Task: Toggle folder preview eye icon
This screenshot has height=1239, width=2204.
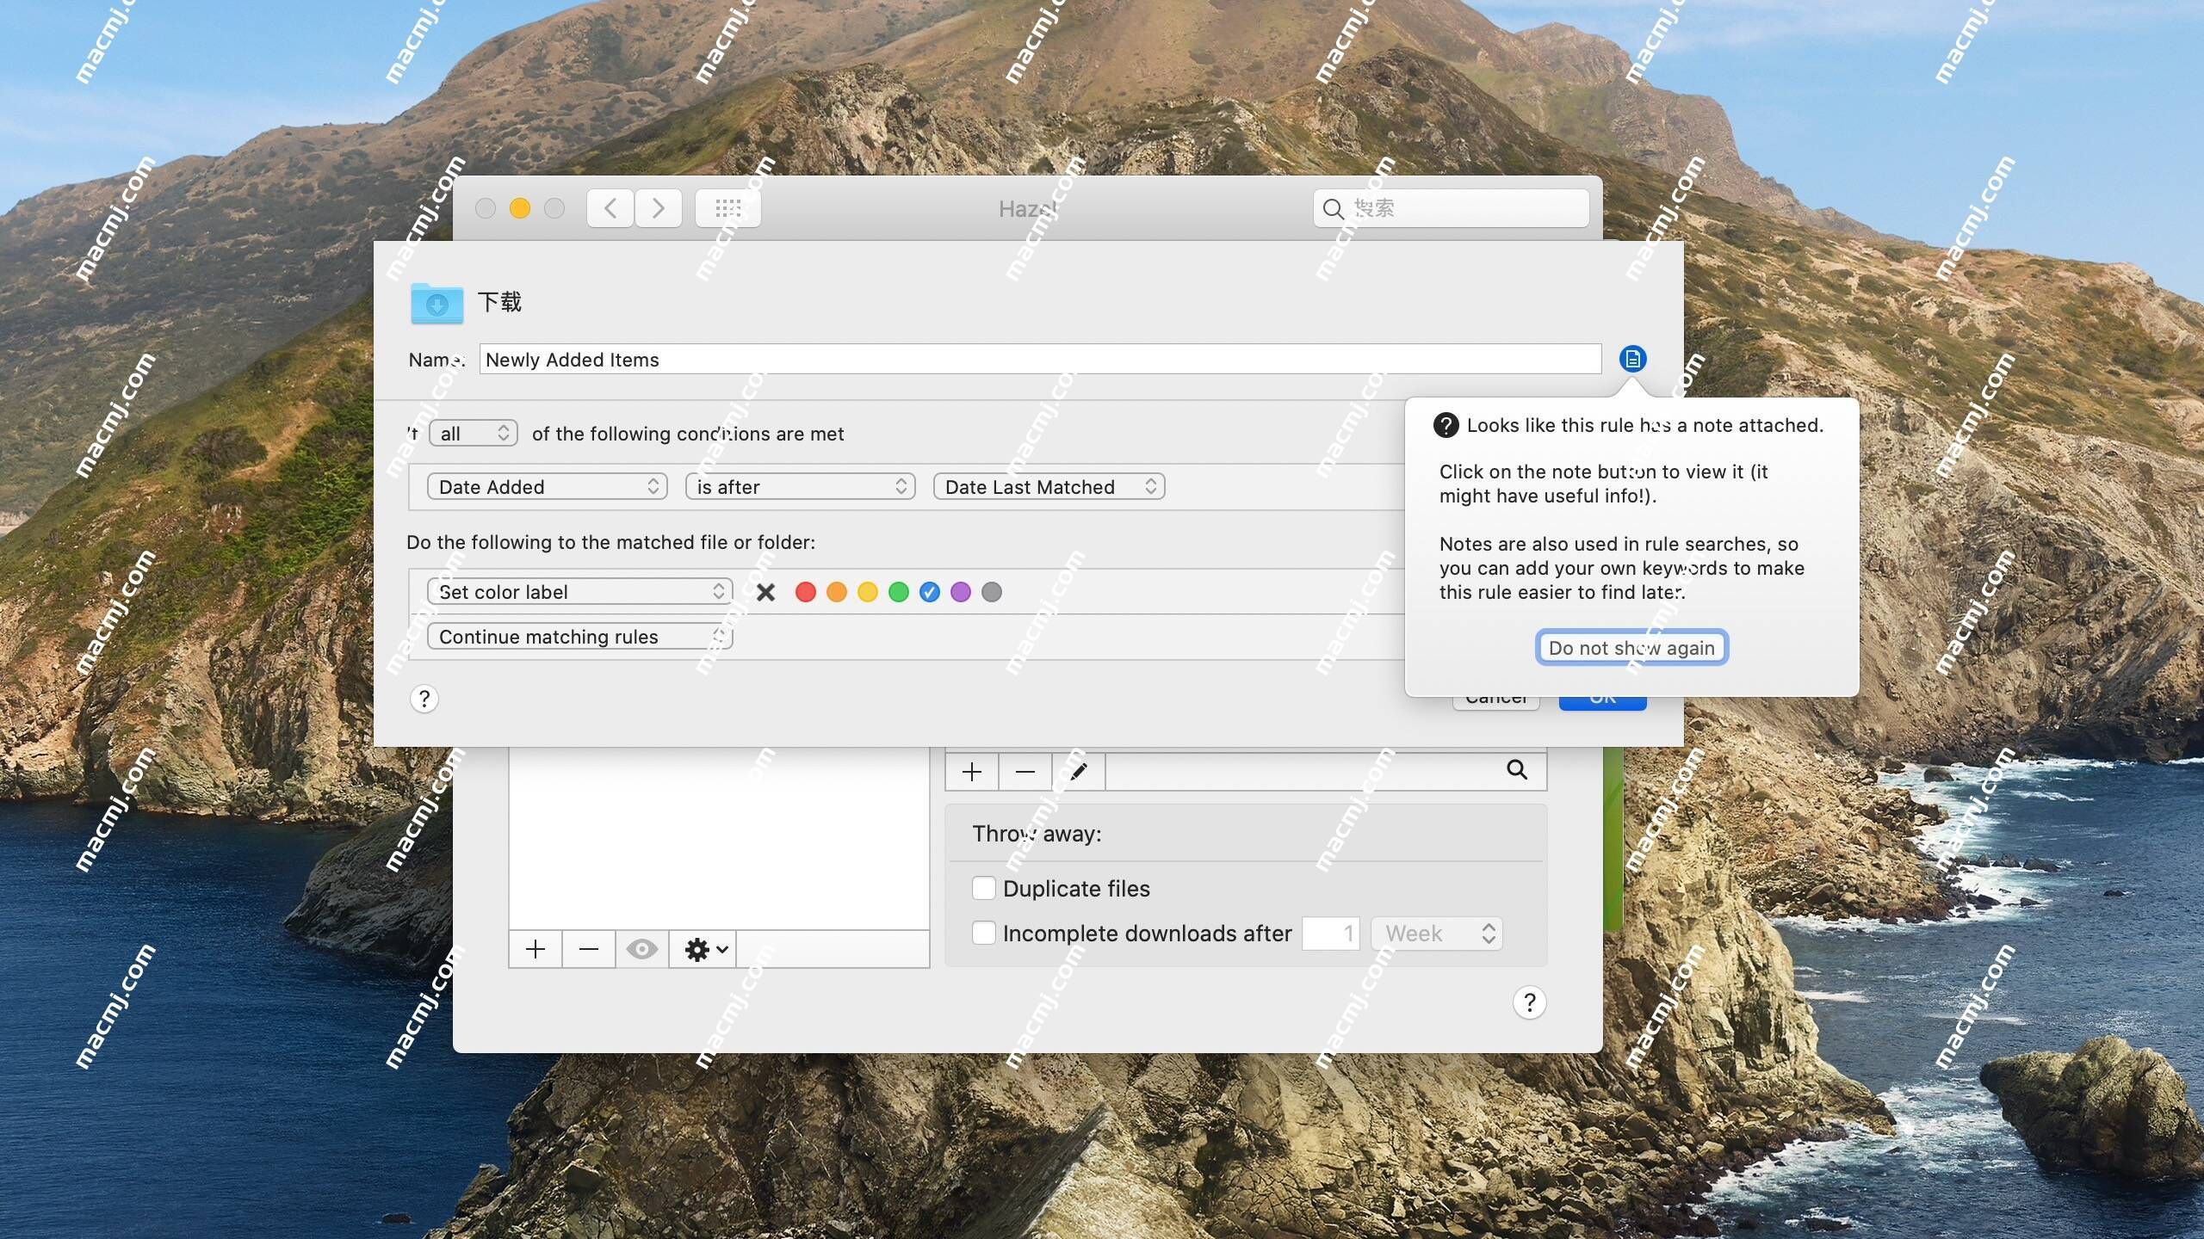Action: click(642, 949)
